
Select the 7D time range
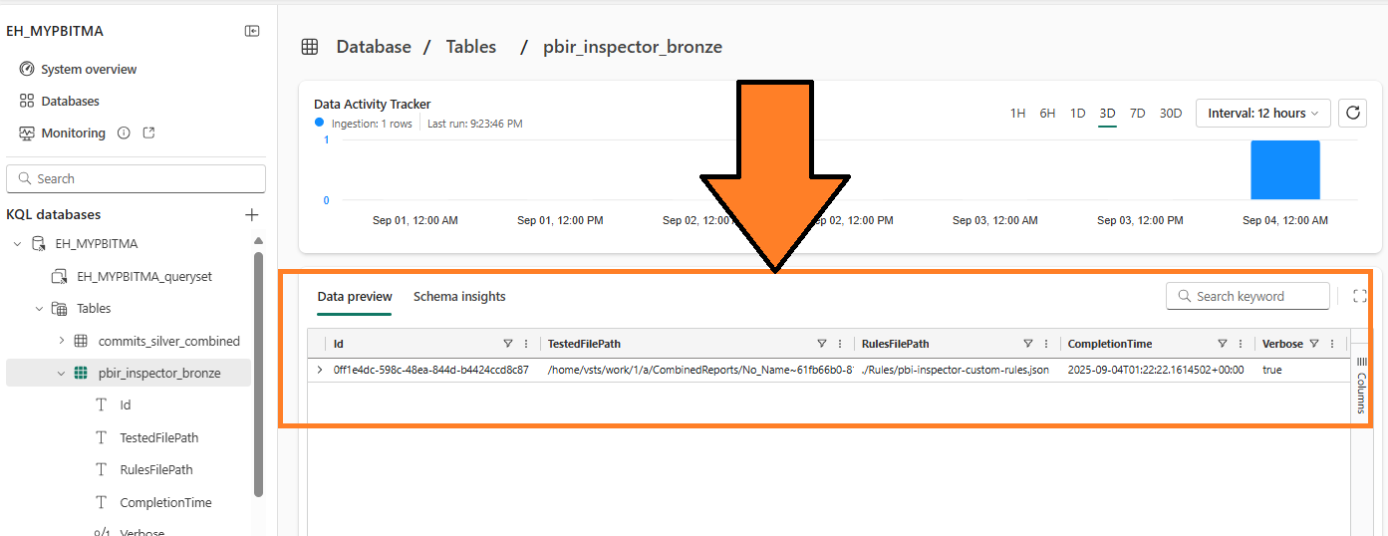coord(1137,113)
